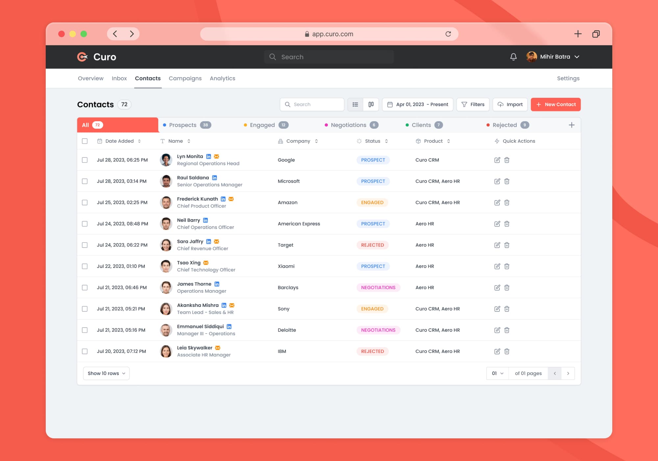Edit Lyn Monita's contact
The height and width of the screenshot is (461, 658).
497,160
